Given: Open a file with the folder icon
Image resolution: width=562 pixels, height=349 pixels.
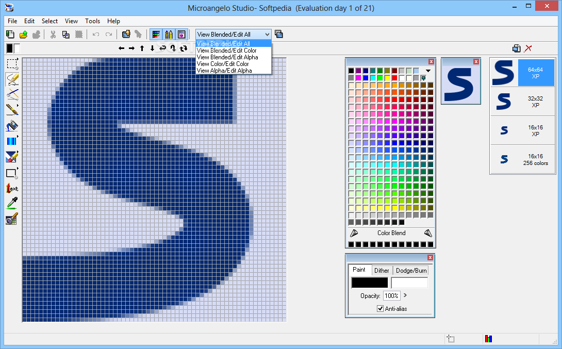Looking at the screenshot, I should [x=23, y=35].
